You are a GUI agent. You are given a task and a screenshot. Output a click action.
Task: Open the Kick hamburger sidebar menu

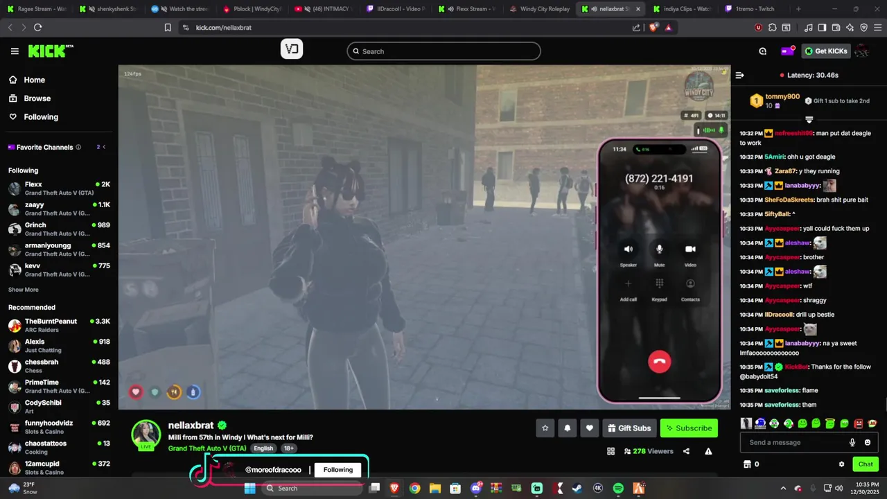[15, 51]
